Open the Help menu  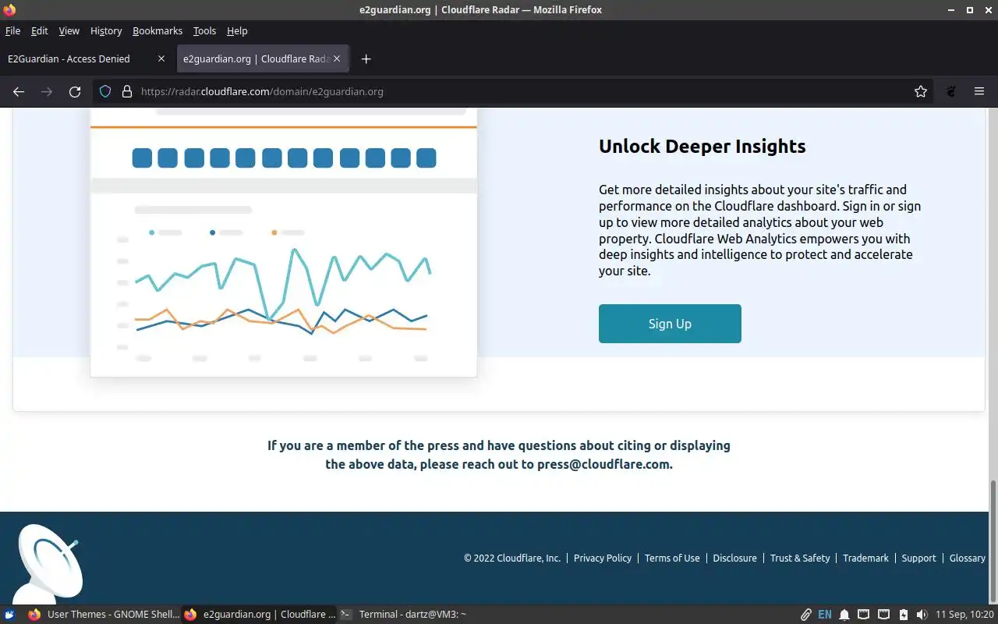tap(237, 31)
